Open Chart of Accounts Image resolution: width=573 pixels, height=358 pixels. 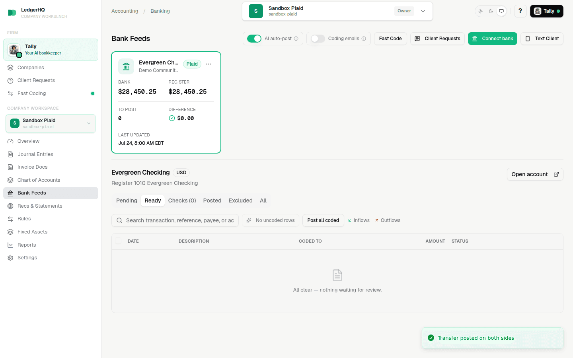(x=51, y=180)
